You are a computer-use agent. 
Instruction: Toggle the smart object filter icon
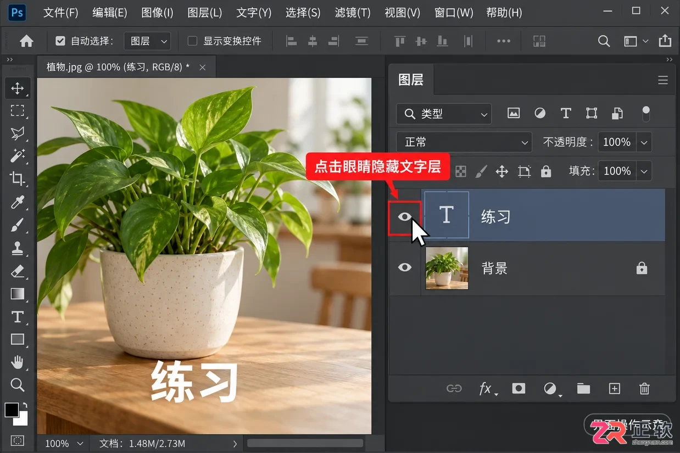(617, 114)
